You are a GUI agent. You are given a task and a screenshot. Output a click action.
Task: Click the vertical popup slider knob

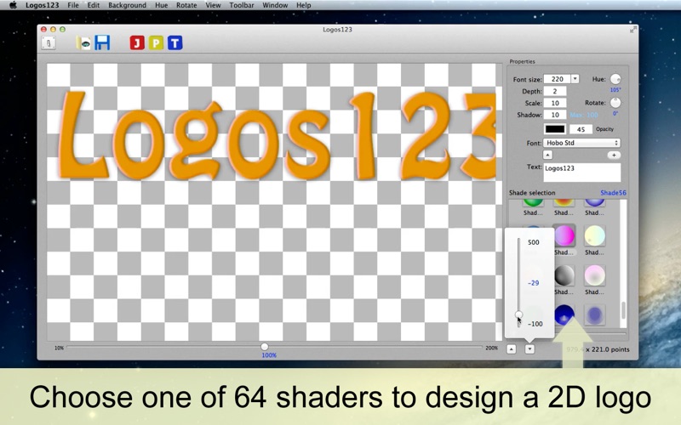(518, 314)
